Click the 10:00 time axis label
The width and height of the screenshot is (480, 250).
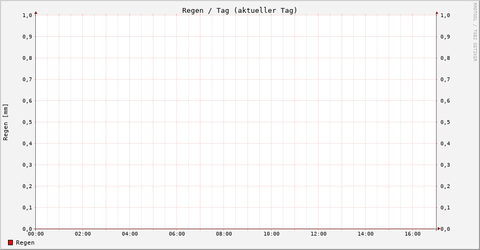tap(272, 234)
